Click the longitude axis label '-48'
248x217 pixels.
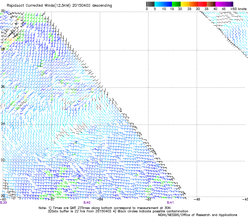197,200
